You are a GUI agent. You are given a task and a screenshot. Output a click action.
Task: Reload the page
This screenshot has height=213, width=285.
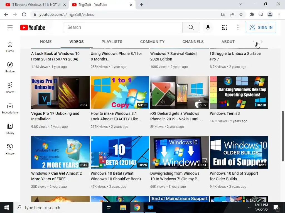pos(24,14)
